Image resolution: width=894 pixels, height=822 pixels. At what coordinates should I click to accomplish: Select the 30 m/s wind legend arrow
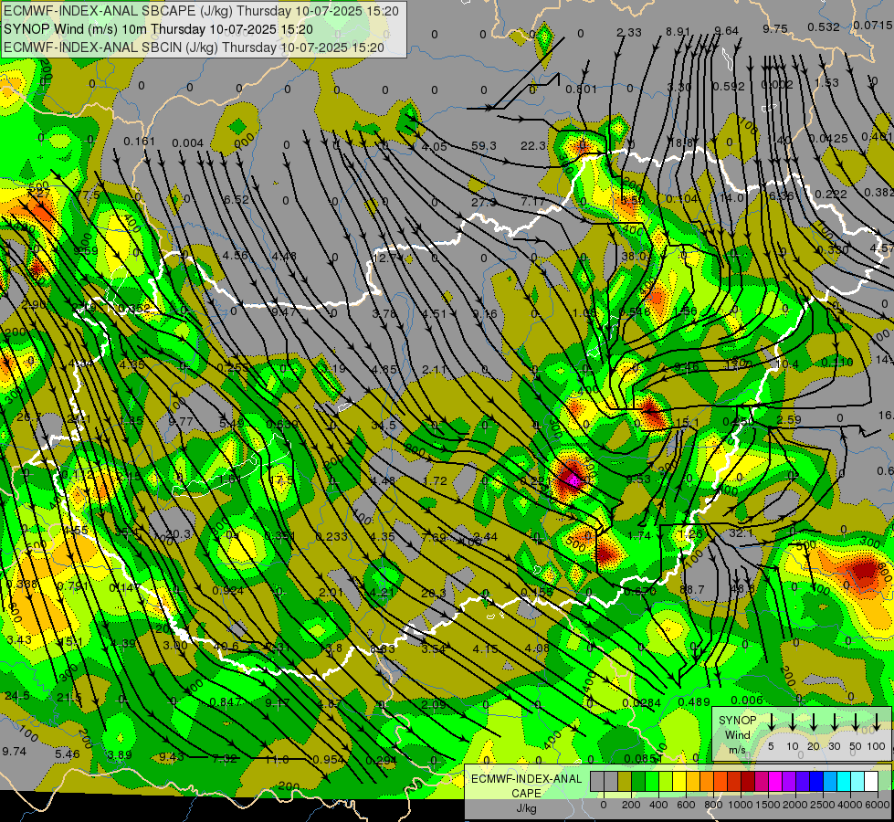coord(834,722)
